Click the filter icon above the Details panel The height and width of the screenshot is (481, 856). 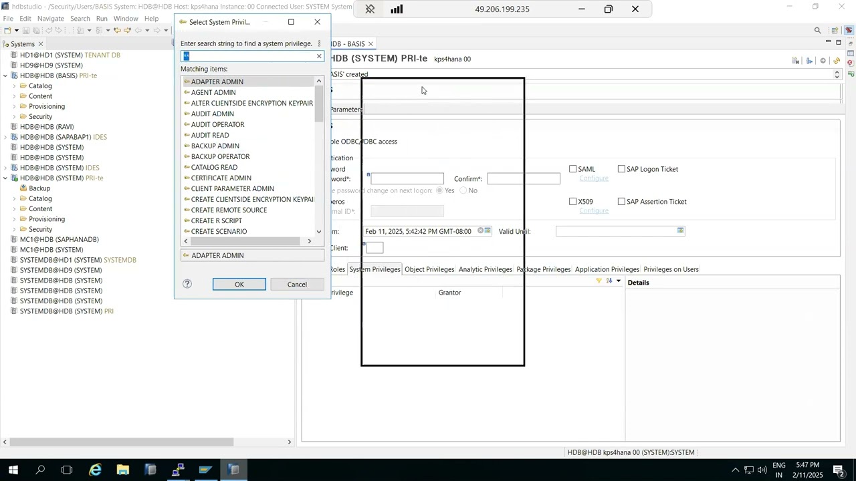(599, 281)
